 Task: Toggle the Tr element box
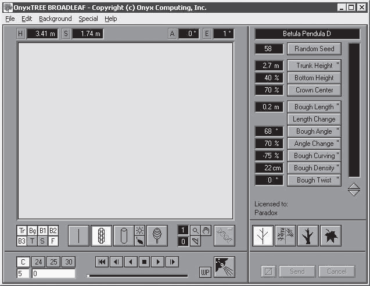click(x=21, y=231)
